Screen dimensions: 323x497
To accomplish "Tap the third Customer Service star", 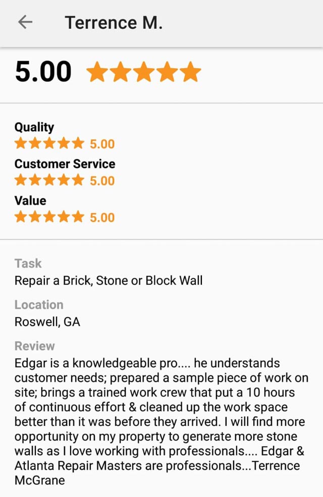I will pos(49,180).
